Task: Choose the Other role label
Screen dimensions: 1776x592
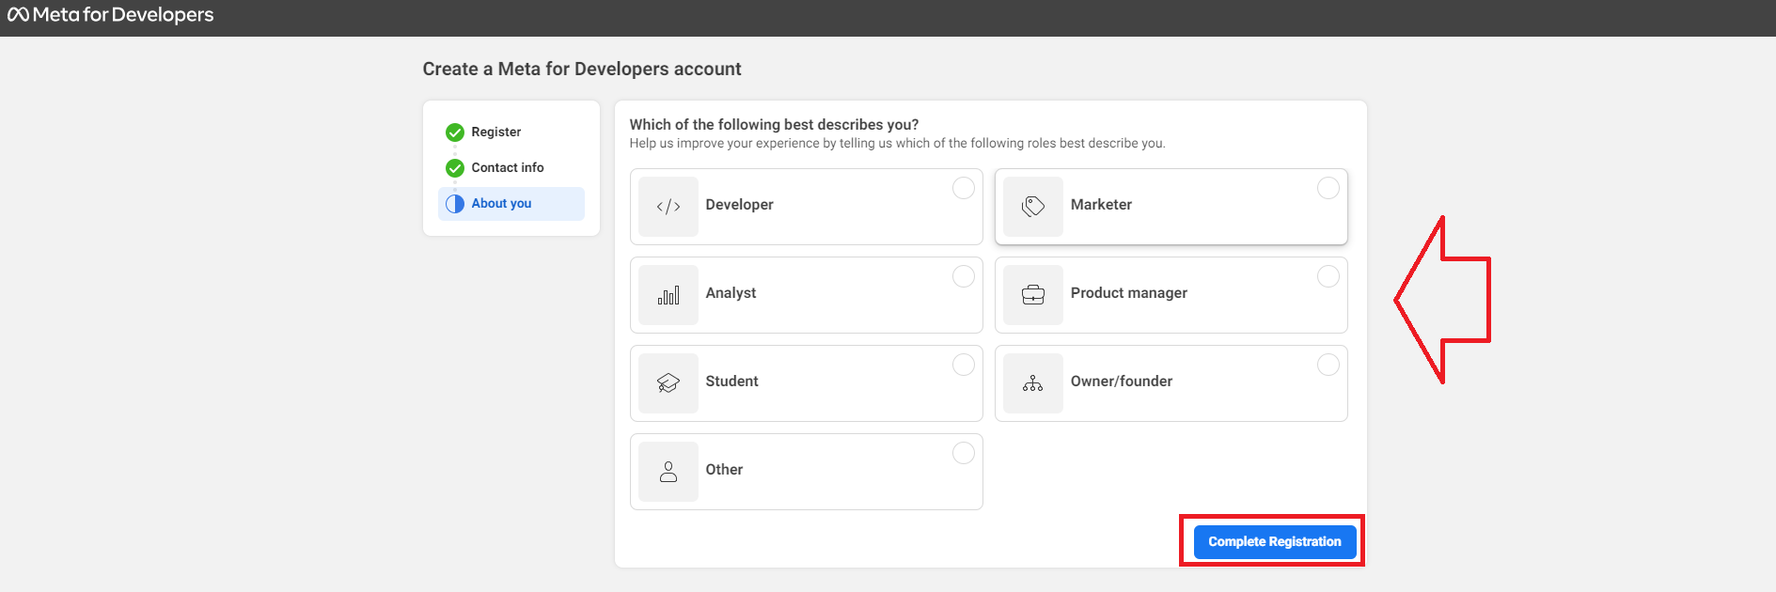Action: 724,470
